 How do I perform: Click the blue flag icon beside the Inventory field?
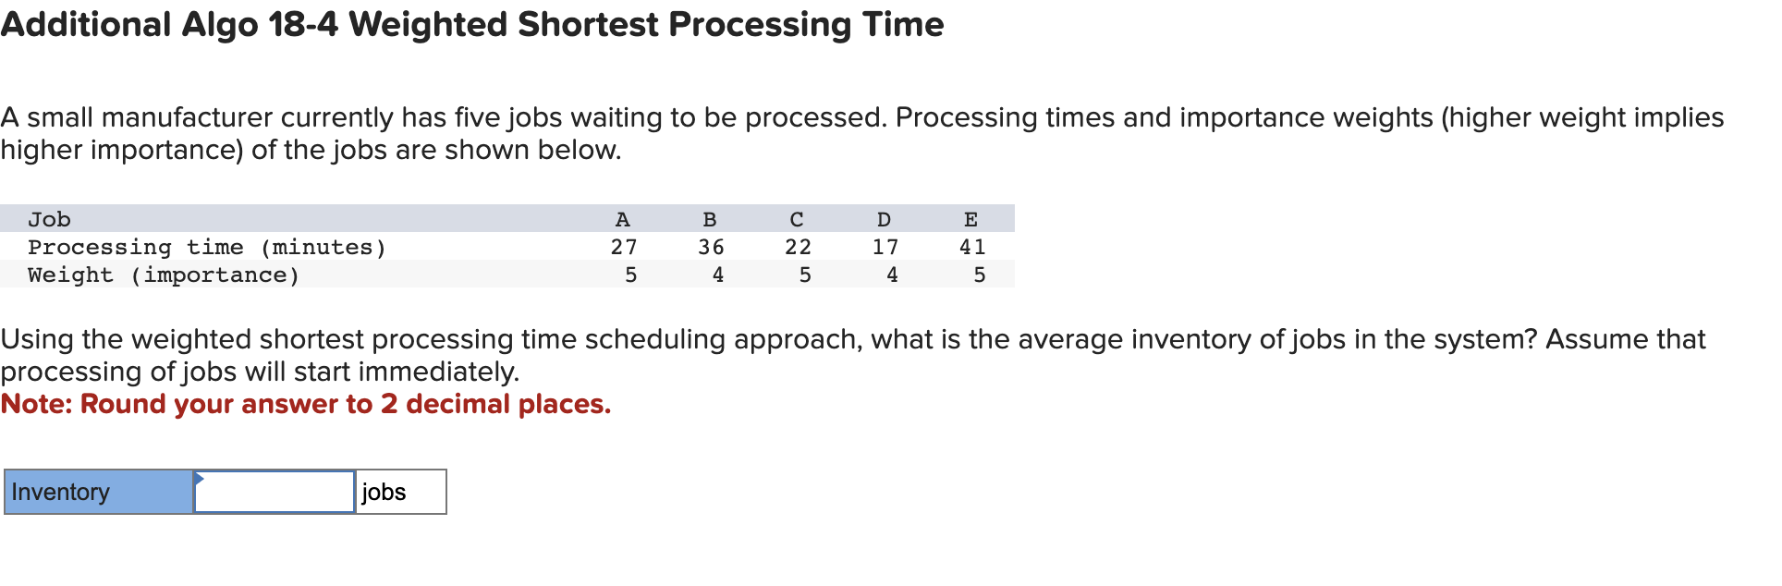[199, 480]
